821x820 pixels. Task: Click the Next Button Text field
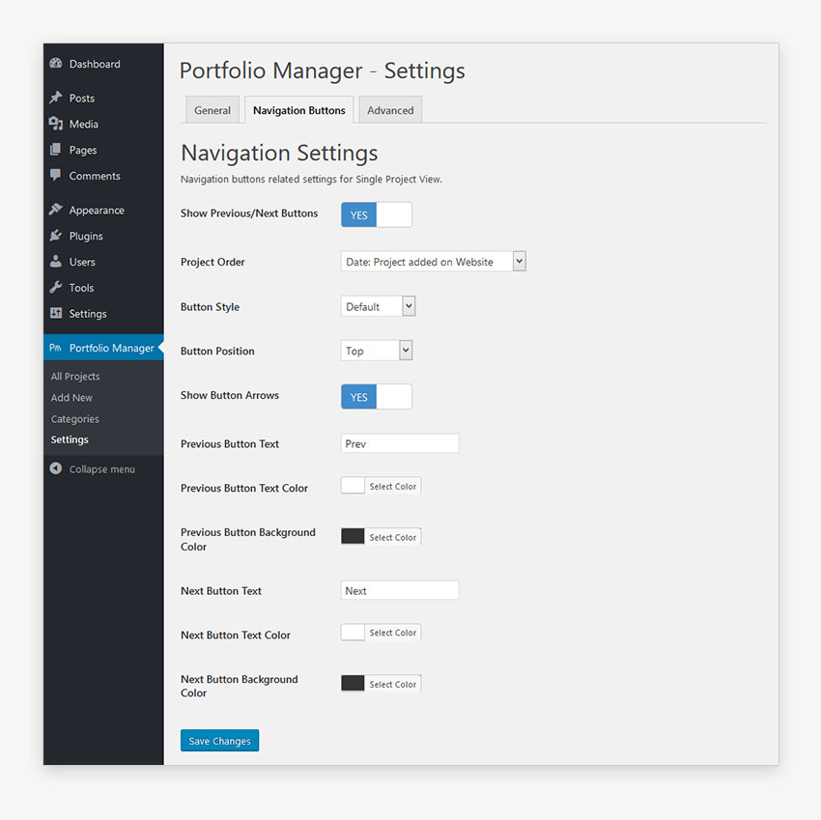coord(400,590)
